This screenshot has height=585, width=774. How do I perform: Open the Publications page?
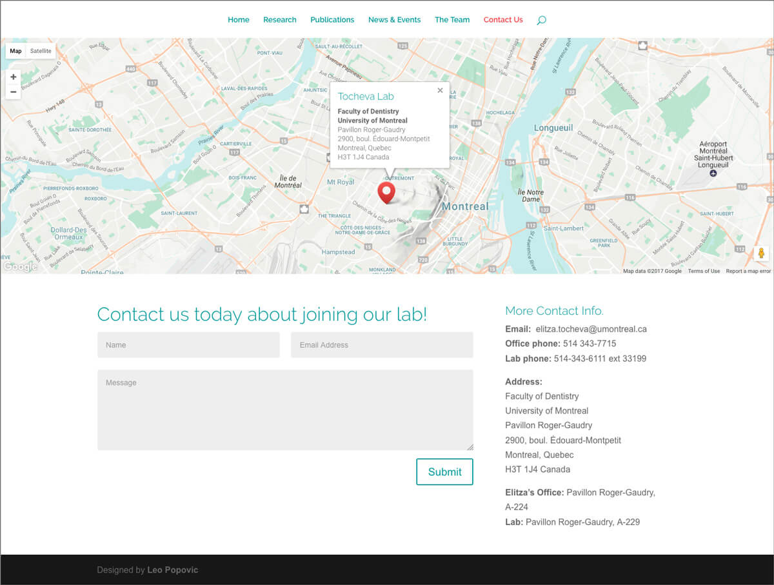point(332,20)
